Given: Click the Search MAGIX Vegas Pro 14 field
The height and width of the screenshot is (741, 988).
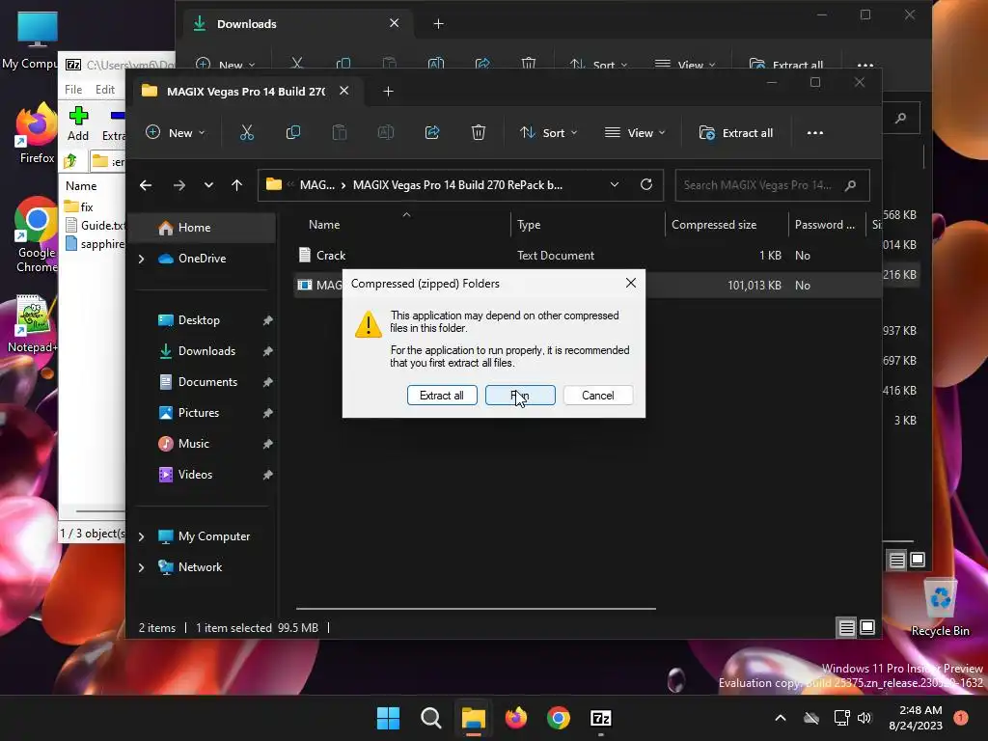Looking at the screenshot, I should coord(772,185).
